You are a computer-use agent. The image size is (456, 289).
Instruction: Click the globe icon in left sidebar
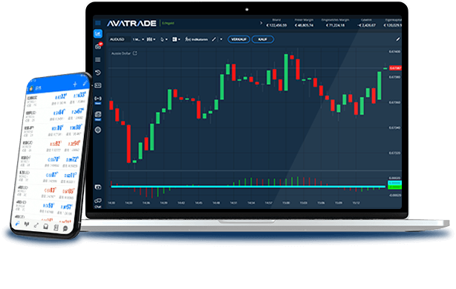pos(98,130)
